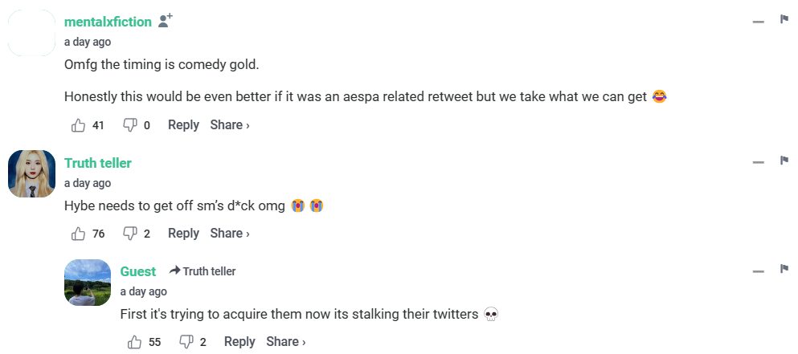Click Truth teller's avatar picture
The width and height of the screenshot is (798, 354).
(31, 173)
